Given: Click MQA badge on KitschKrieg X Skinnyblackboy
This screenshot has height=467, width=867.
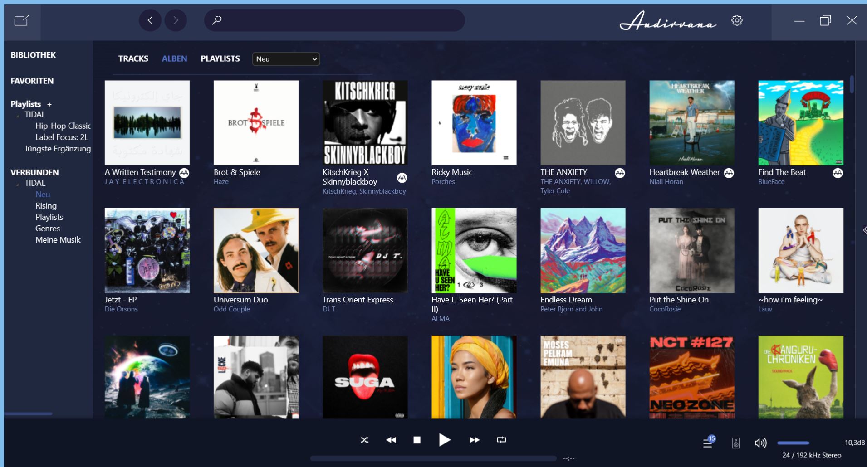Looking at the screenshot, I should [x=402, y=178].
